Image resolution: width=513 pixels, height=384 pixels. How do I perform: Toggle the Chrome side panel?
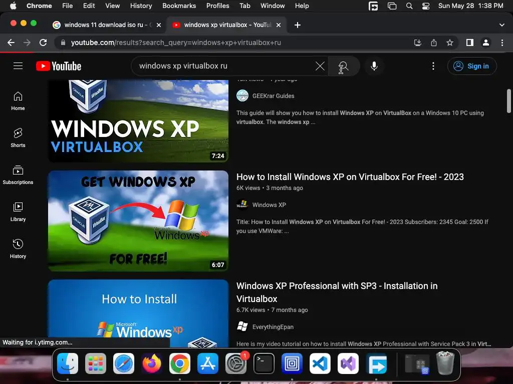(470, 42)
